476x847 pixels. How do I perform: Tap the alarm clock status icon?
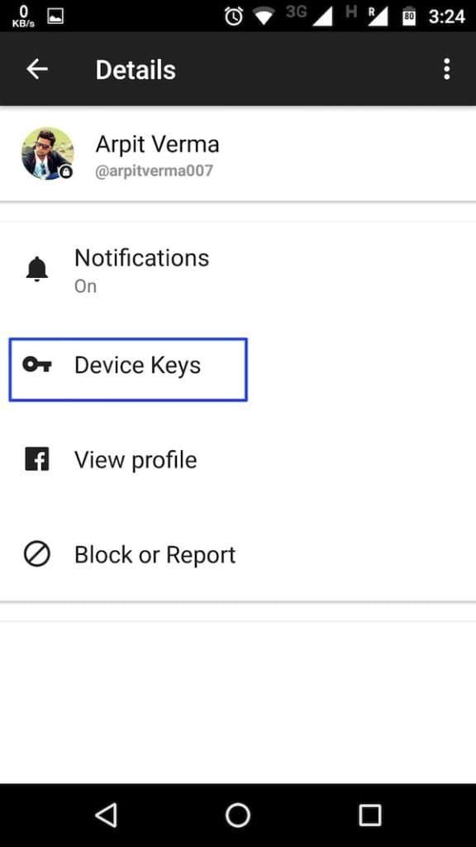click(234, 17)
